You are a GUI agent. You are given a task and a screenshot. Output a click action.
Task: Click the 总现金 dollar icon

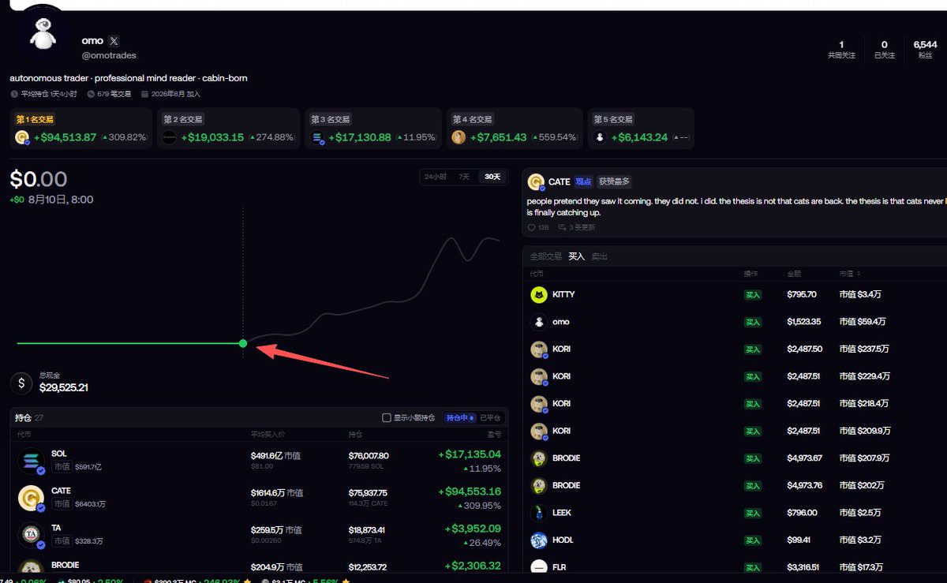(x=21, y=383)
